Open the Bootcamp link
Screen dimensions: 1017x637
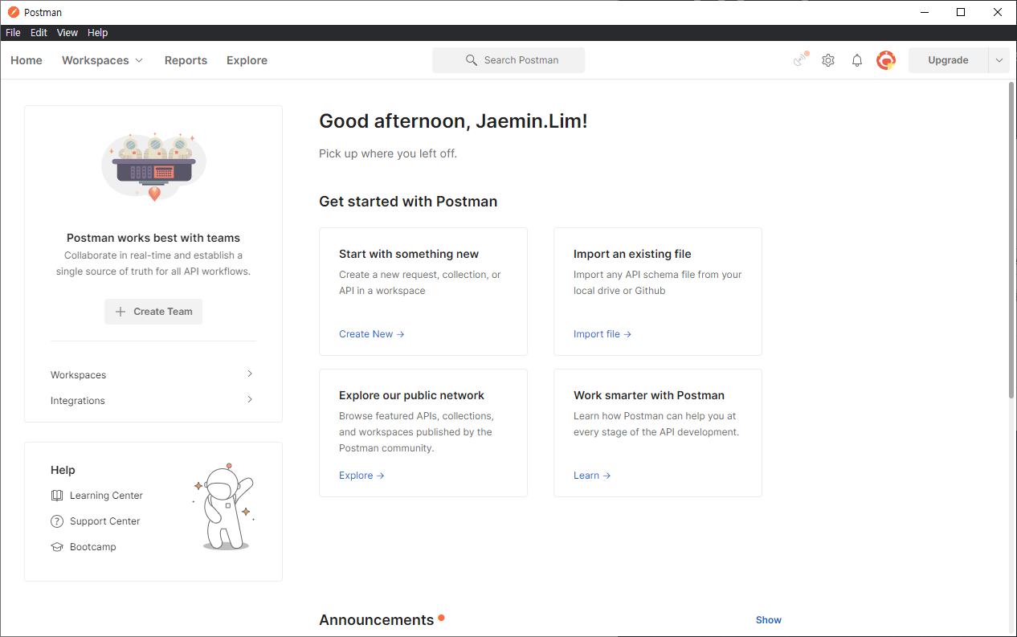tap(93, 547)
